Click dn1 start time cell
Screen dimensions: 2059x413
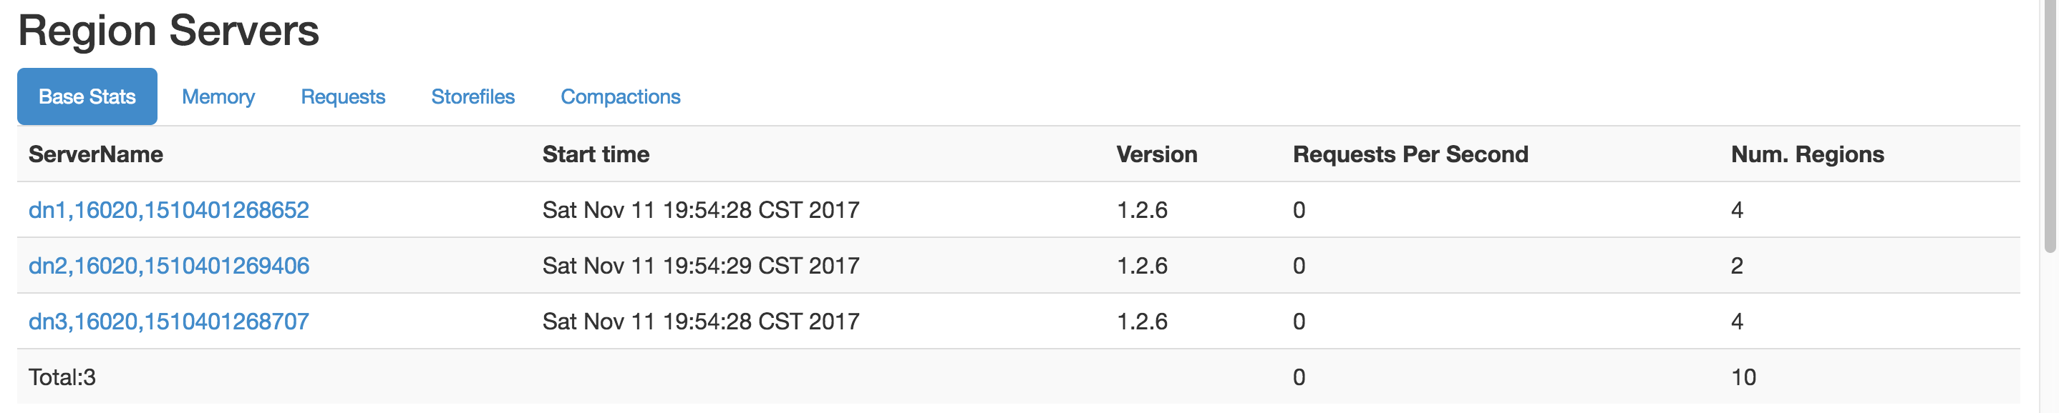tap(701, 209)
